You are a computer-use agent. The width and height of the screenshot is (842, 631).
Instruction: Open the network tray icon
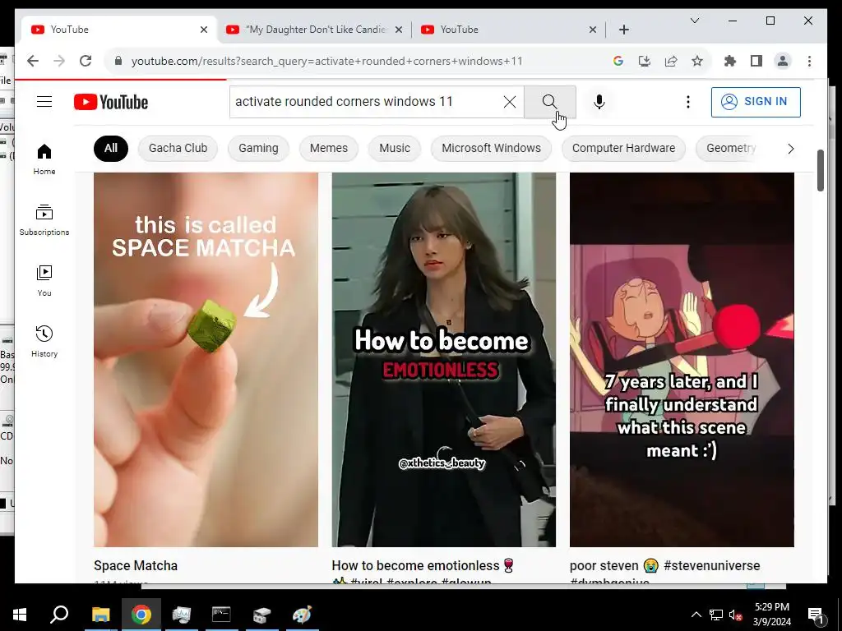point(716,615)
